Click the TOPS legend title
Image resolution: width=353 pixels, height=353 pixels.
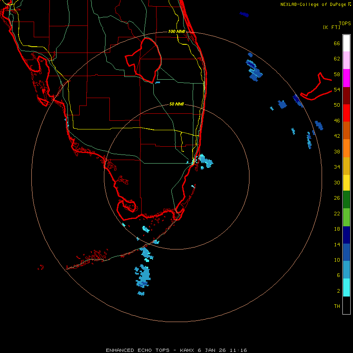(345, 24)
